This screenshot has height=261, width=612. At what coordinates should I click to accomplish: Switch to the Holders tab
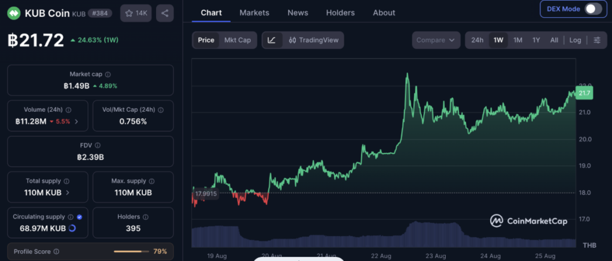pyautogui.click(x=340, y=13)
